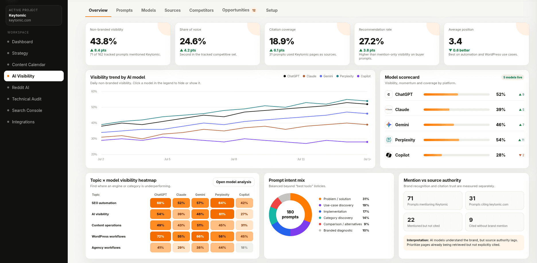The image size is (537, 263).
Task: Click Agency workflows Copilot cell 18%
Action: tap(244, 248)
